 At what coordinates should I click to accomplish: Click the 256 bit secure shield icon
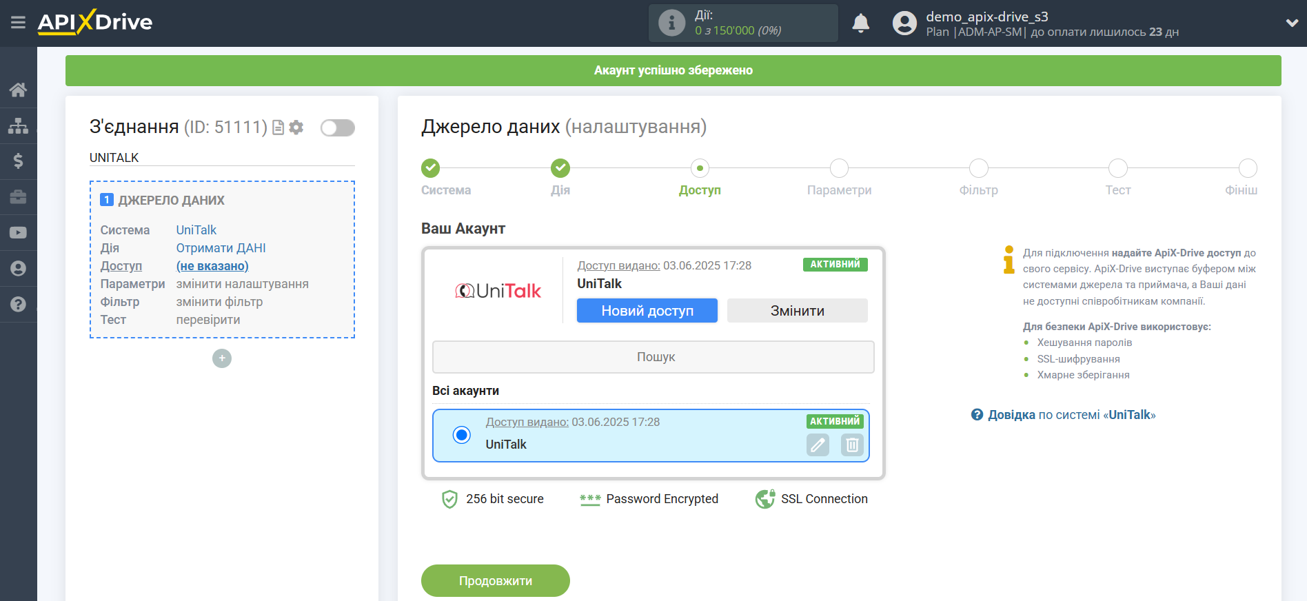tap(449, 499)
